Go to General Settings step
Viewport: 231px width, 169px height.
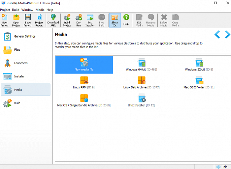[26, 36]
